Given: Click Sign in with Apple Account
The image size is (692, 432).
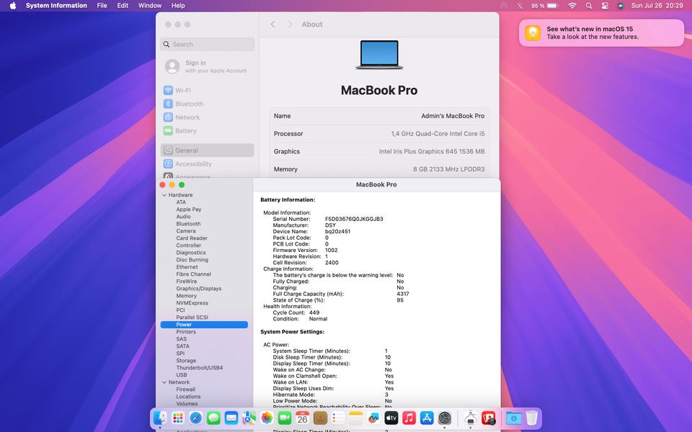Looking at the screenshot, I should pos(208,66).
